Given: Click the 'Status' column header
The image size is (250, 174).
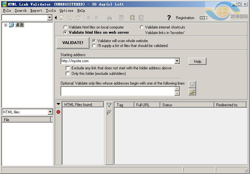Looking at the screenshot, I should pyautogui.click(x=187, y=105).
